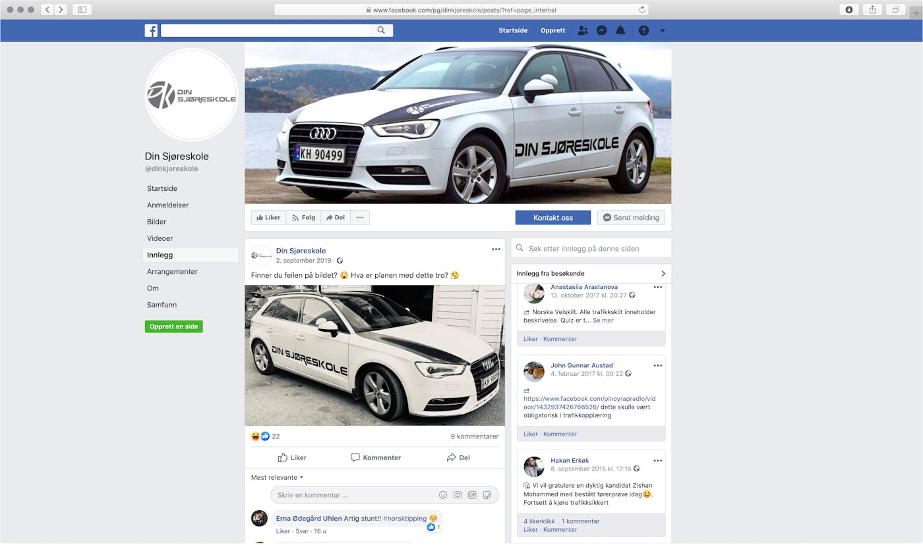Click the Kontakt oss button

pyautogui.click(x=553, y=218)
